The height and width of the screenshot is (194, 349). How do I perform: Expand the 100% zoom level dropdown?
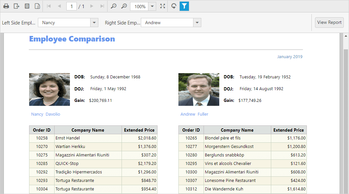(152, 7)
